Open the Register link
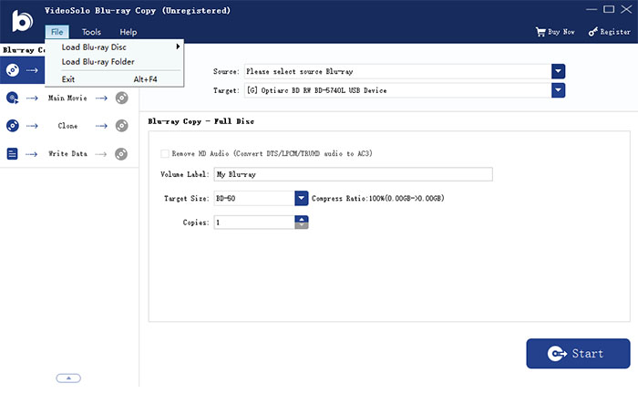Screen dimensions: 638x394 (615, 32)
